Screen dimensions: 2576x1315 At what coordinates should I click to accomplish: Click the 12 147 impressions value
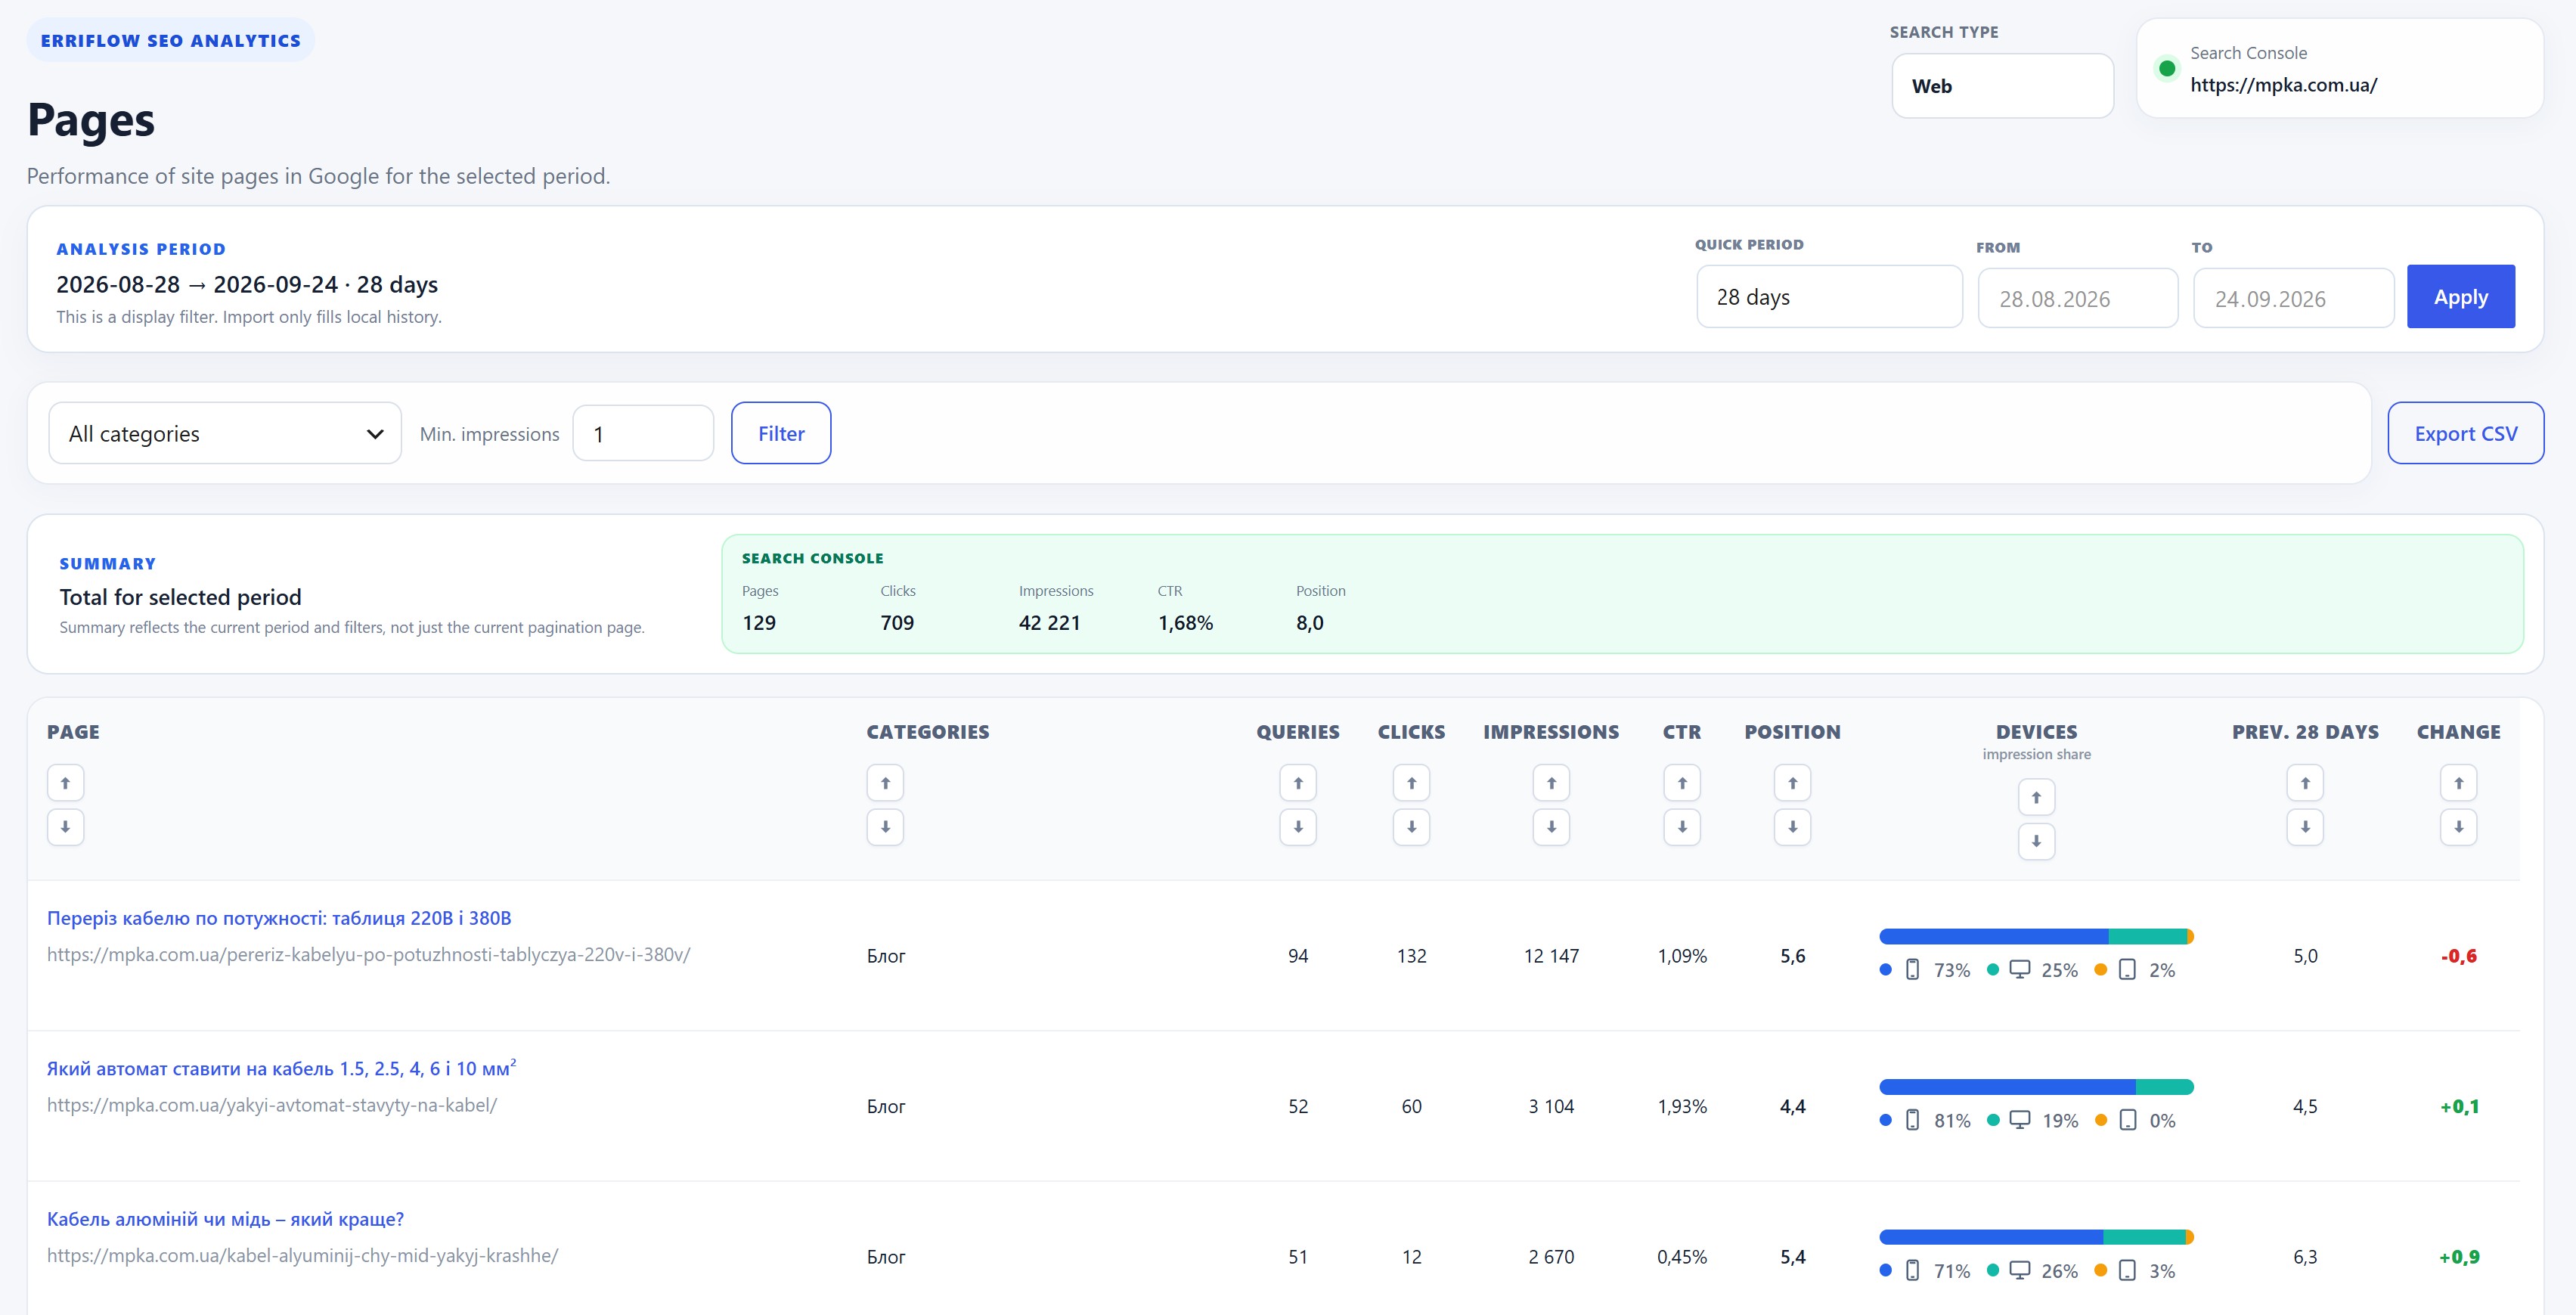click(x=1551, y=956)
